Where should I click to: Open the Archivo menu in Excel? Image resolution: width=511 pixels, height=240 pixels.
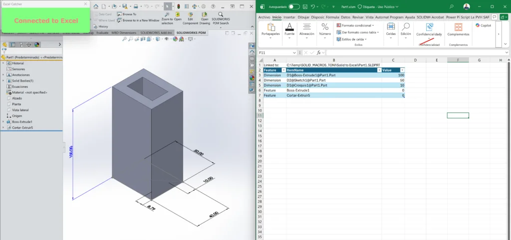[x=264, y=17]
